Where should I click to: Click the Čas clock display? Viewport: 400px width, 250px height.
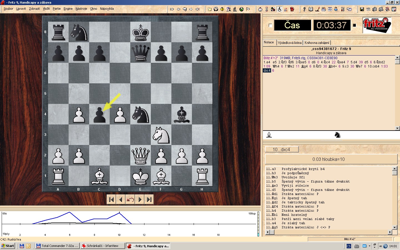[292, 25]
